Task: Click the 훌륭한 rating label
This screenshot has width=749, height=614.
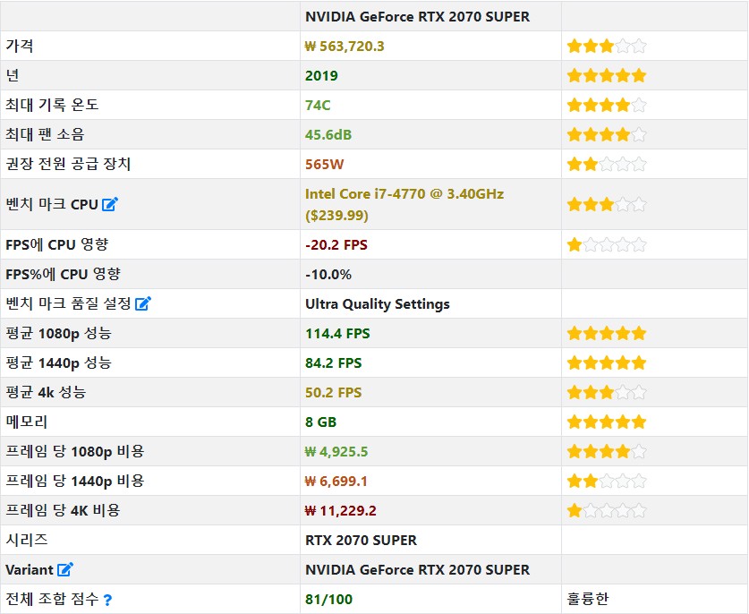Action: tap(588, 599)
